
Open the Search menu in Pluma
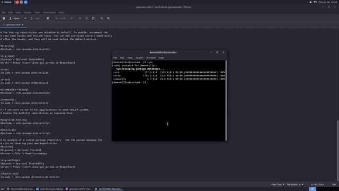pyautogui.click(x=28, y=13)
